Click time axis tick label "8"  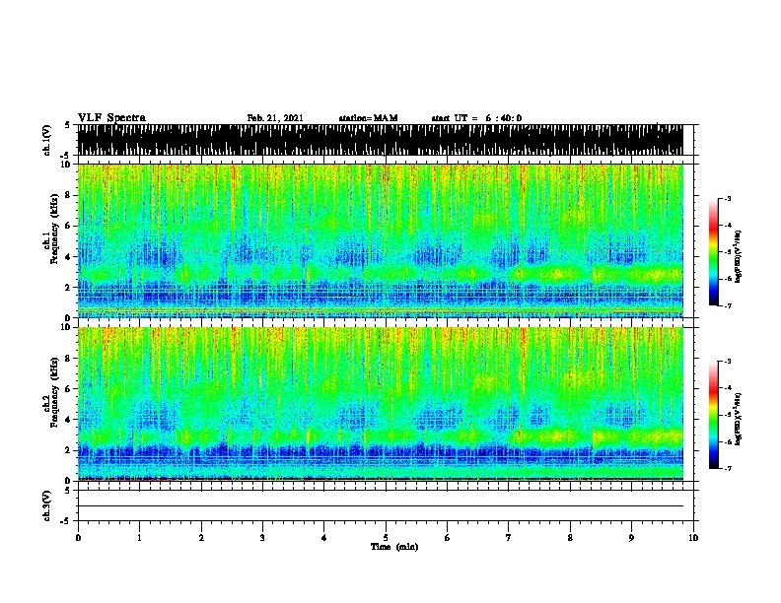click(570, 537)
